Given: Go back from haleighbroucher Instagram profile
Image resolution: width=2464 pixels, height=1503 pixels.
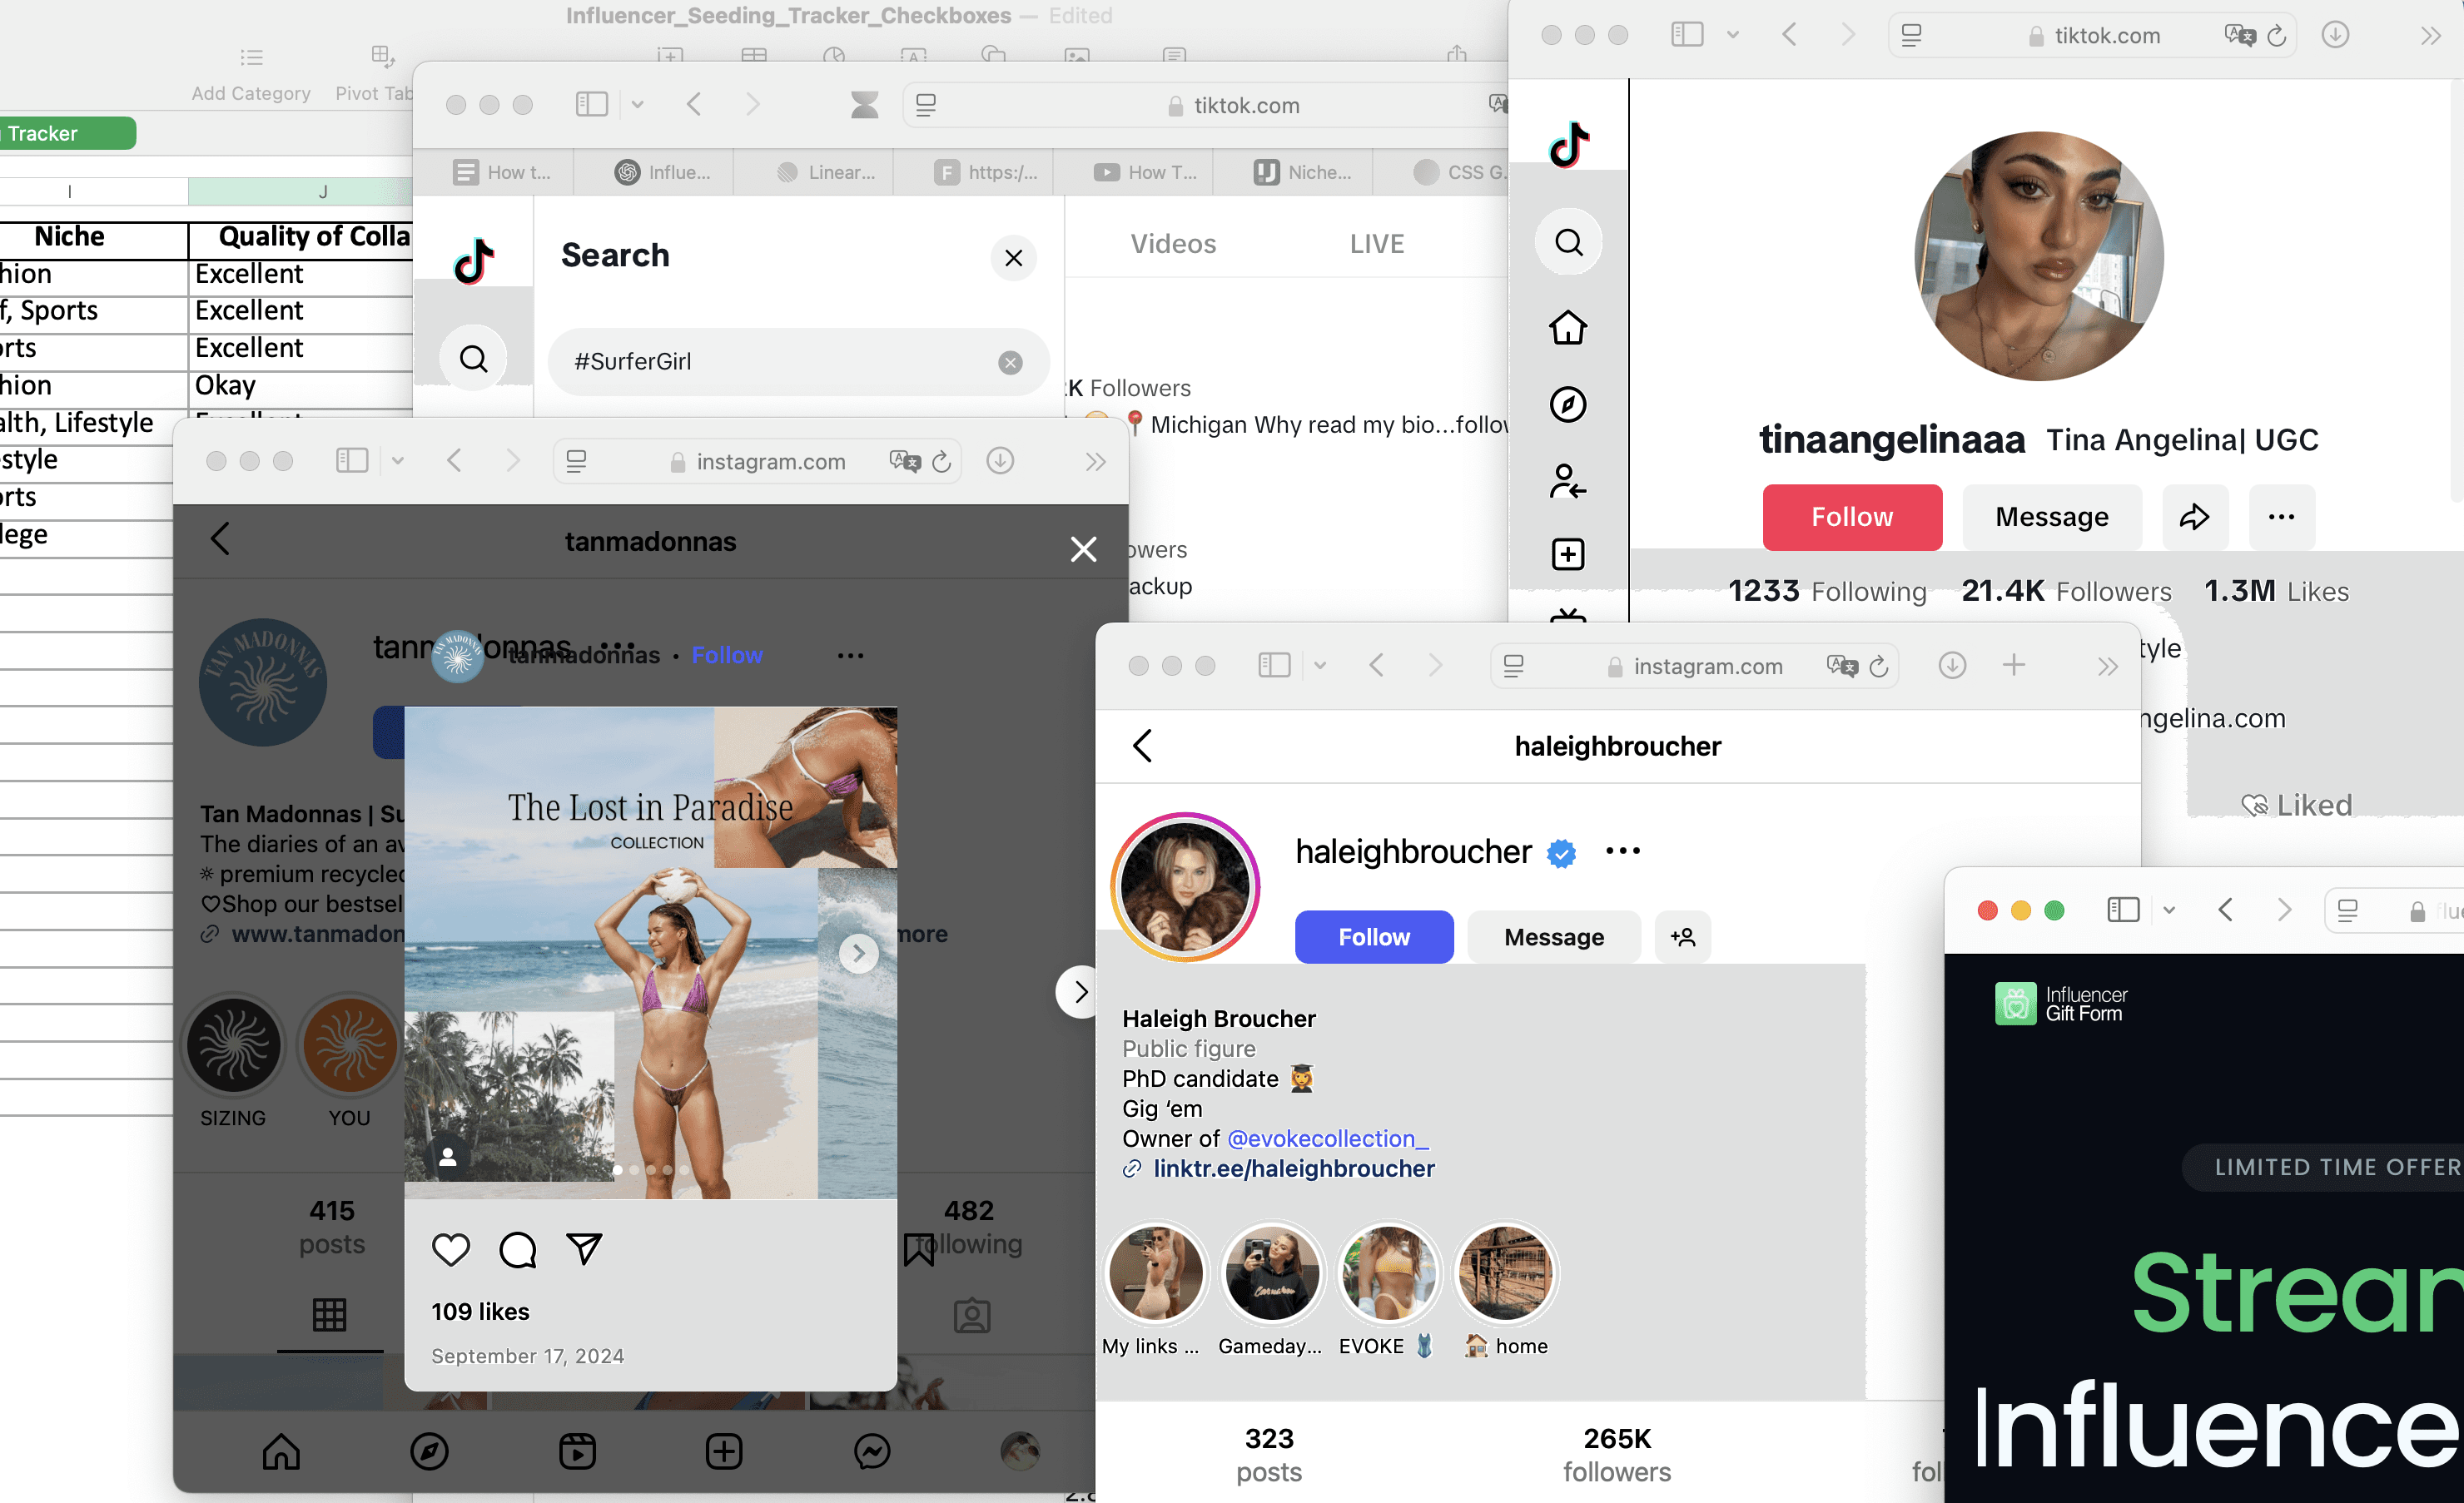Looking at the screenshot, I should coord(1142,745).
